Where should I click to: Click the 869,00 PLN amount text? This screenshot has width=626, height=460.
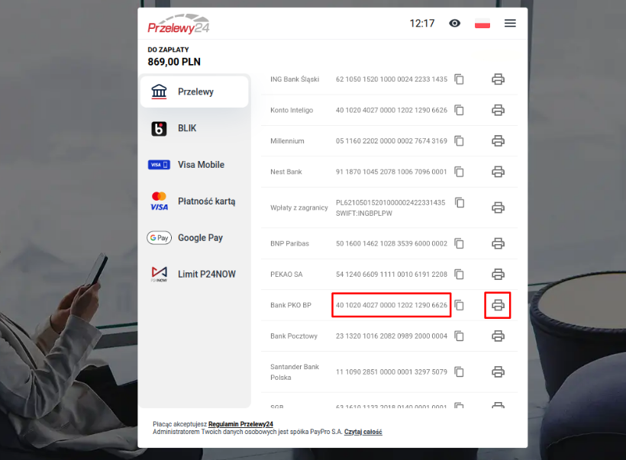click(x=174, y=62)
